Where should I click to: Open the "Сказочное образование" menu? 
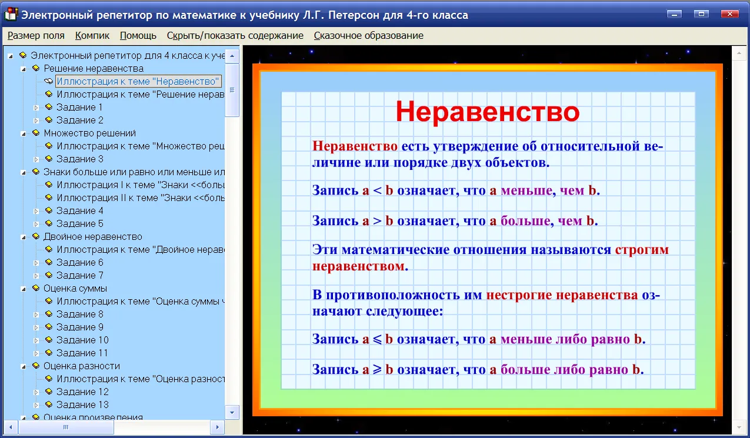click(369, 35)
